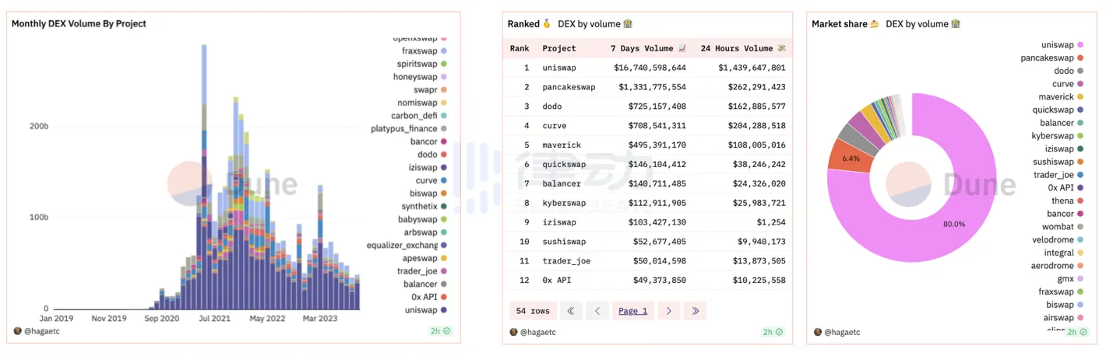Toggle pancakeswap in market share legend
Viewport: 1106px width, 356px height.
click(1047, 58)
